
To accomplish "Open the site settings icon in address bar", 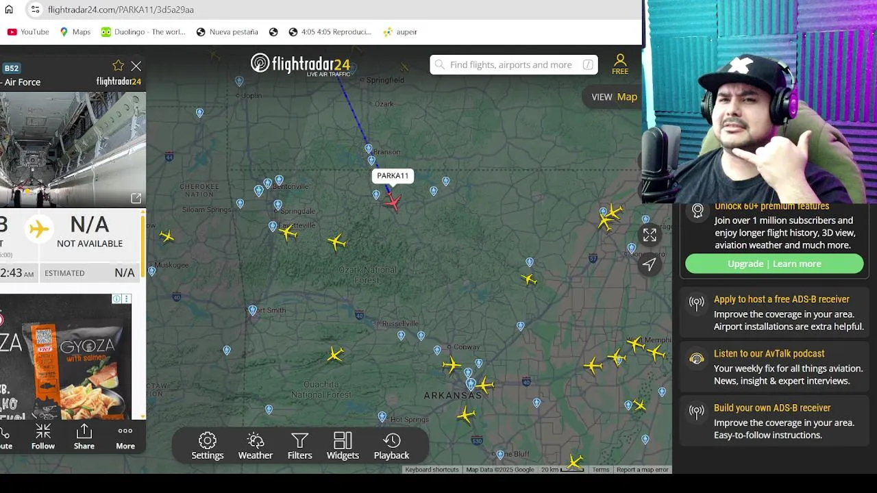I will (35, 10).
